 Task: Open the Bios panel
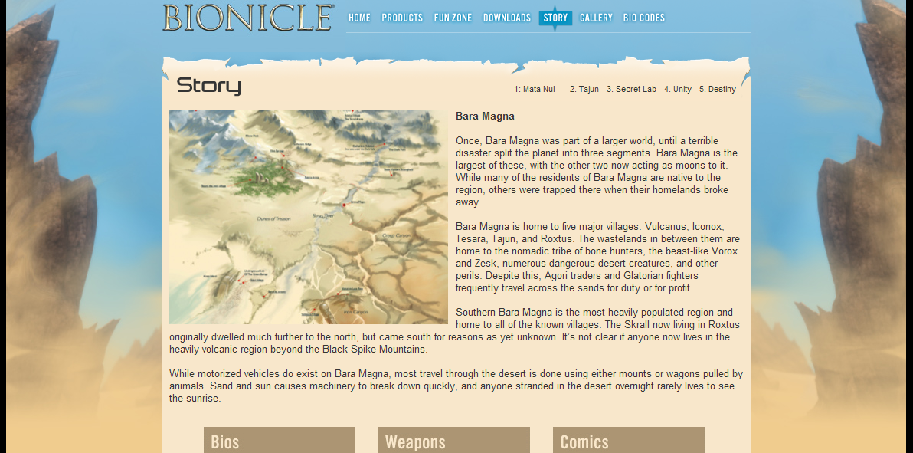pyautogui.click(x=280, y=440)
